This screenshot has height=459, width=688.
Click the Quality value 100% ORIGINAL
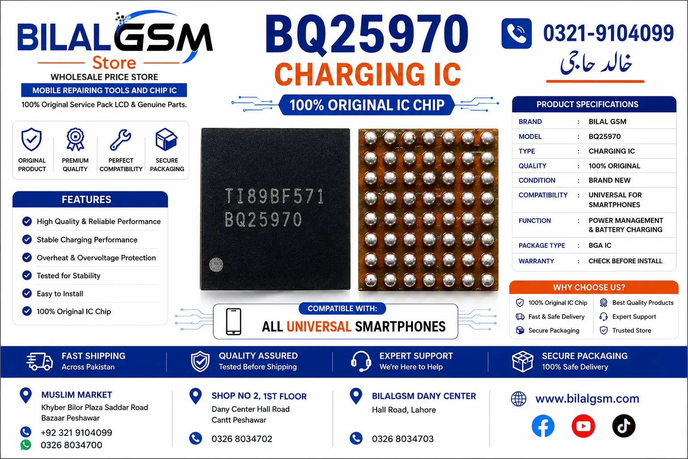pos(614,166)
